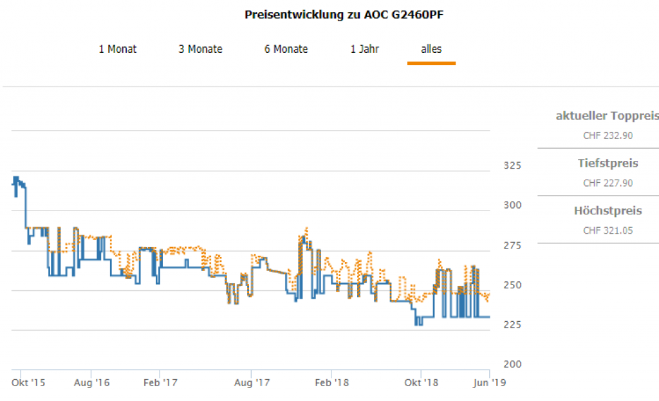
Task: Switch to the '3 Monate' tab
Action: [x=200, y=49]
